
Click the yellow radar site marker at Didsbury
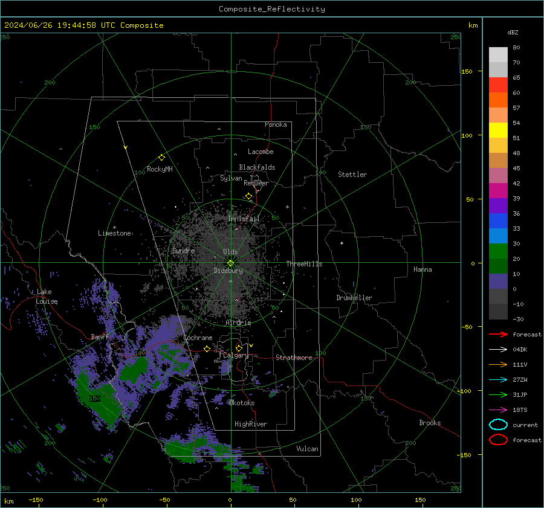(231, 263)
